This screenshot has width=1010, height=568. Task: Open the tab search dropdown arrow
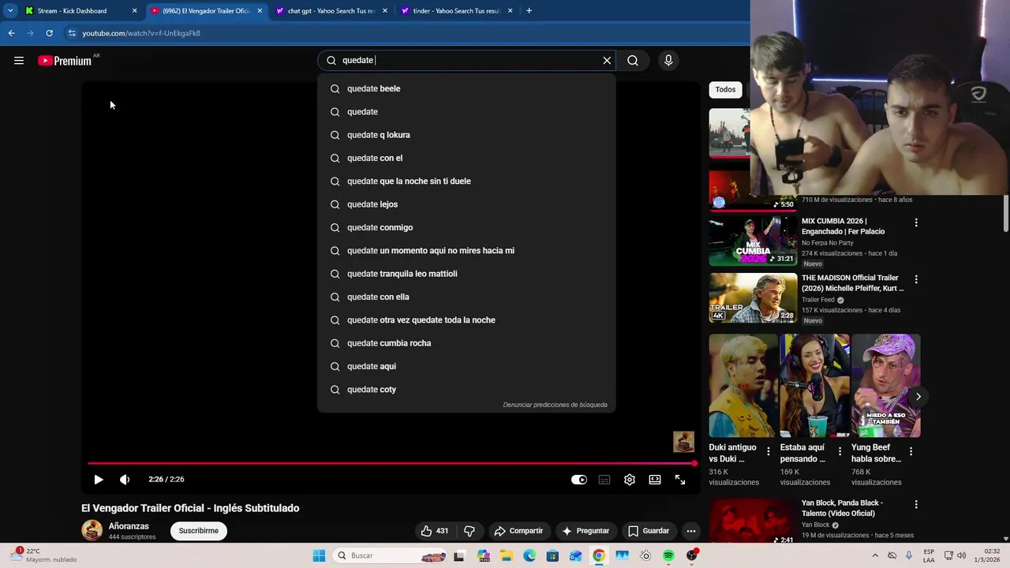point(10,11)
